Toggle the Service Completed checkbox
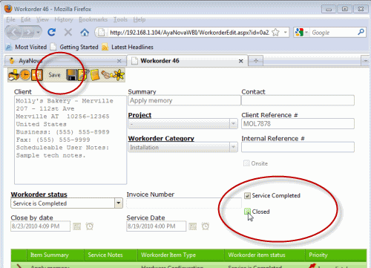371x268 pixels. point(247,196)
